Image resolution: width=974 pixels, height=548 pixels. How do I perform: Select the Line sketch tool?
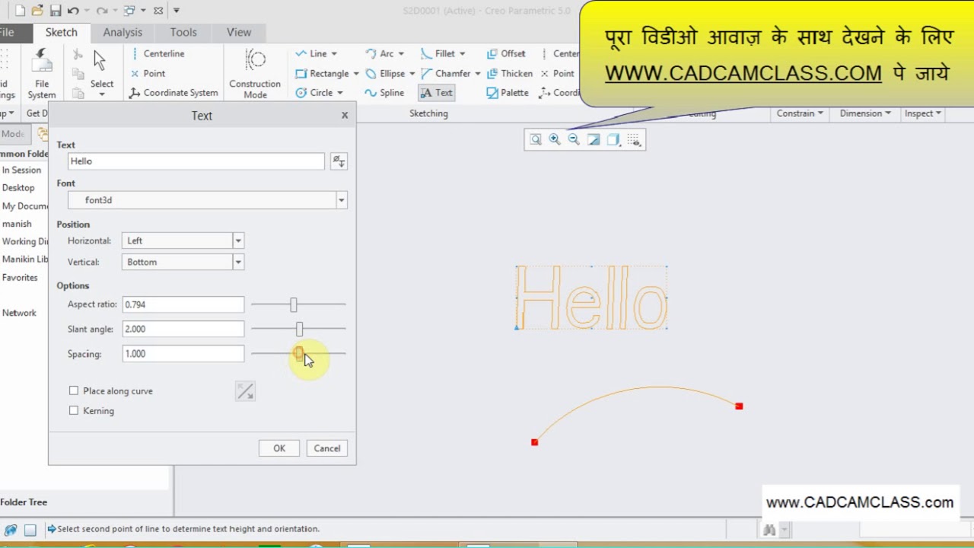[311, 54]
